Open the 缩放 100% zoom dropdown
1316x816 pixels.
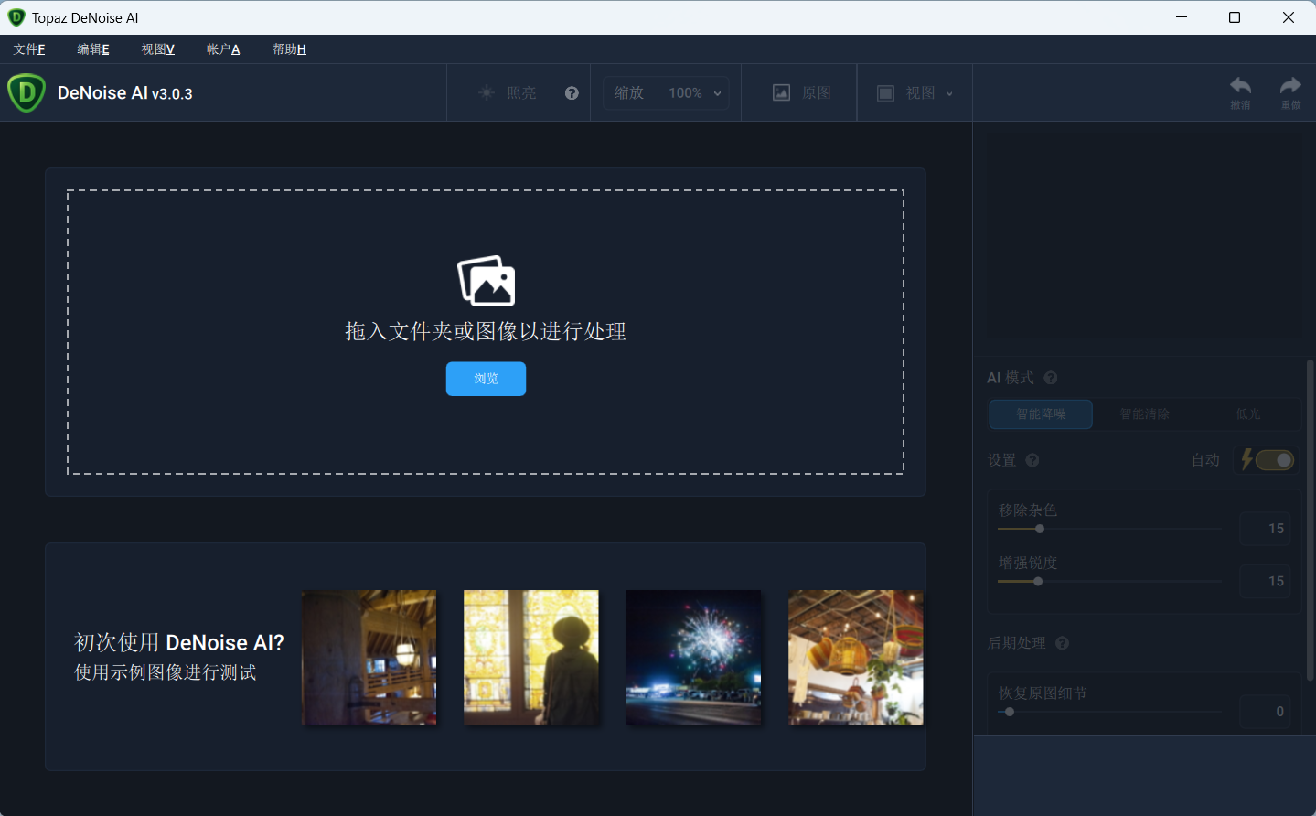coord(666,92)
